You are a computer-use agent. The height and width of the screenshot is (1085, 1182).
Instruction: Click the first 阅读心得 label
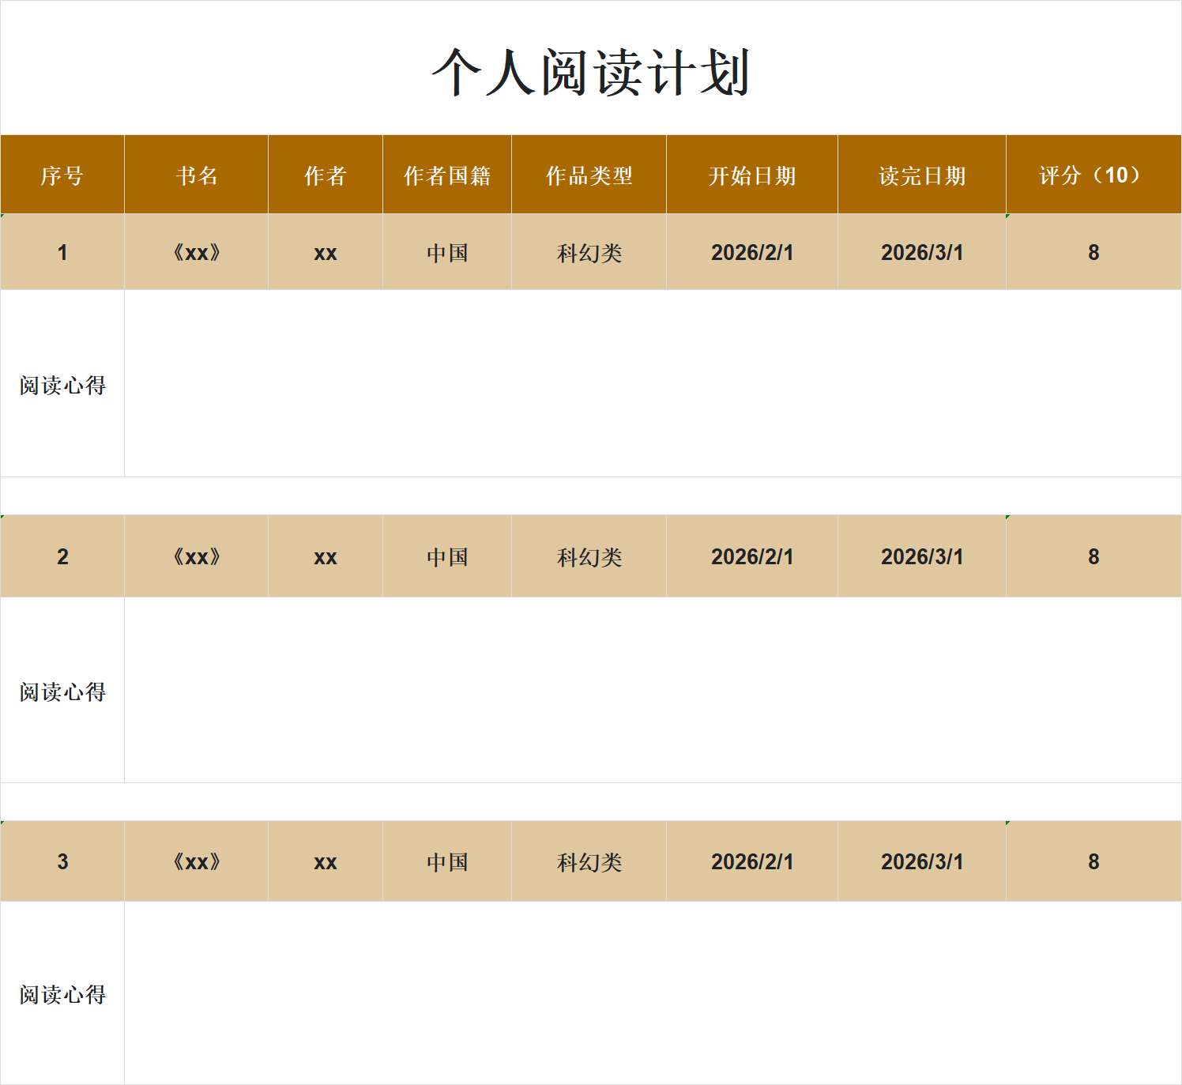pyautogui.click(x=63, y=384)
